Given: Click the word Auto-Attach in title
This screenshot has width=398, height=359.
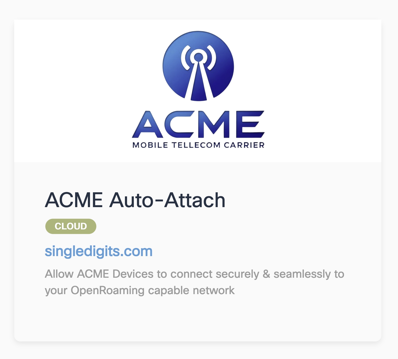Looking at the screenshot, I should [x=167, y=200].
